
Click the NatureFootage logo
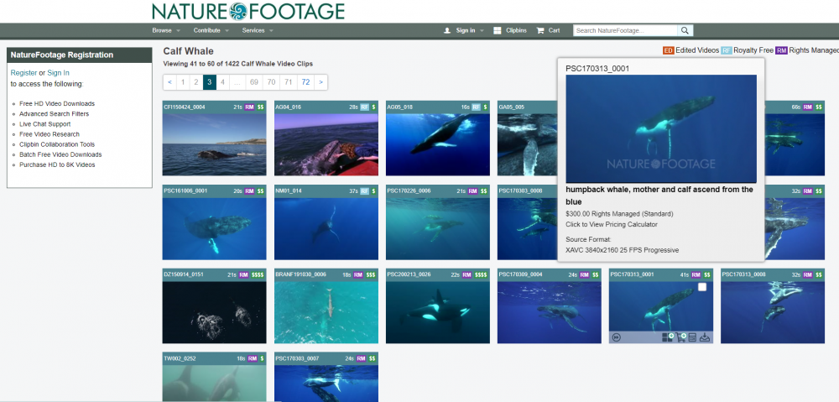click(248, 11)
